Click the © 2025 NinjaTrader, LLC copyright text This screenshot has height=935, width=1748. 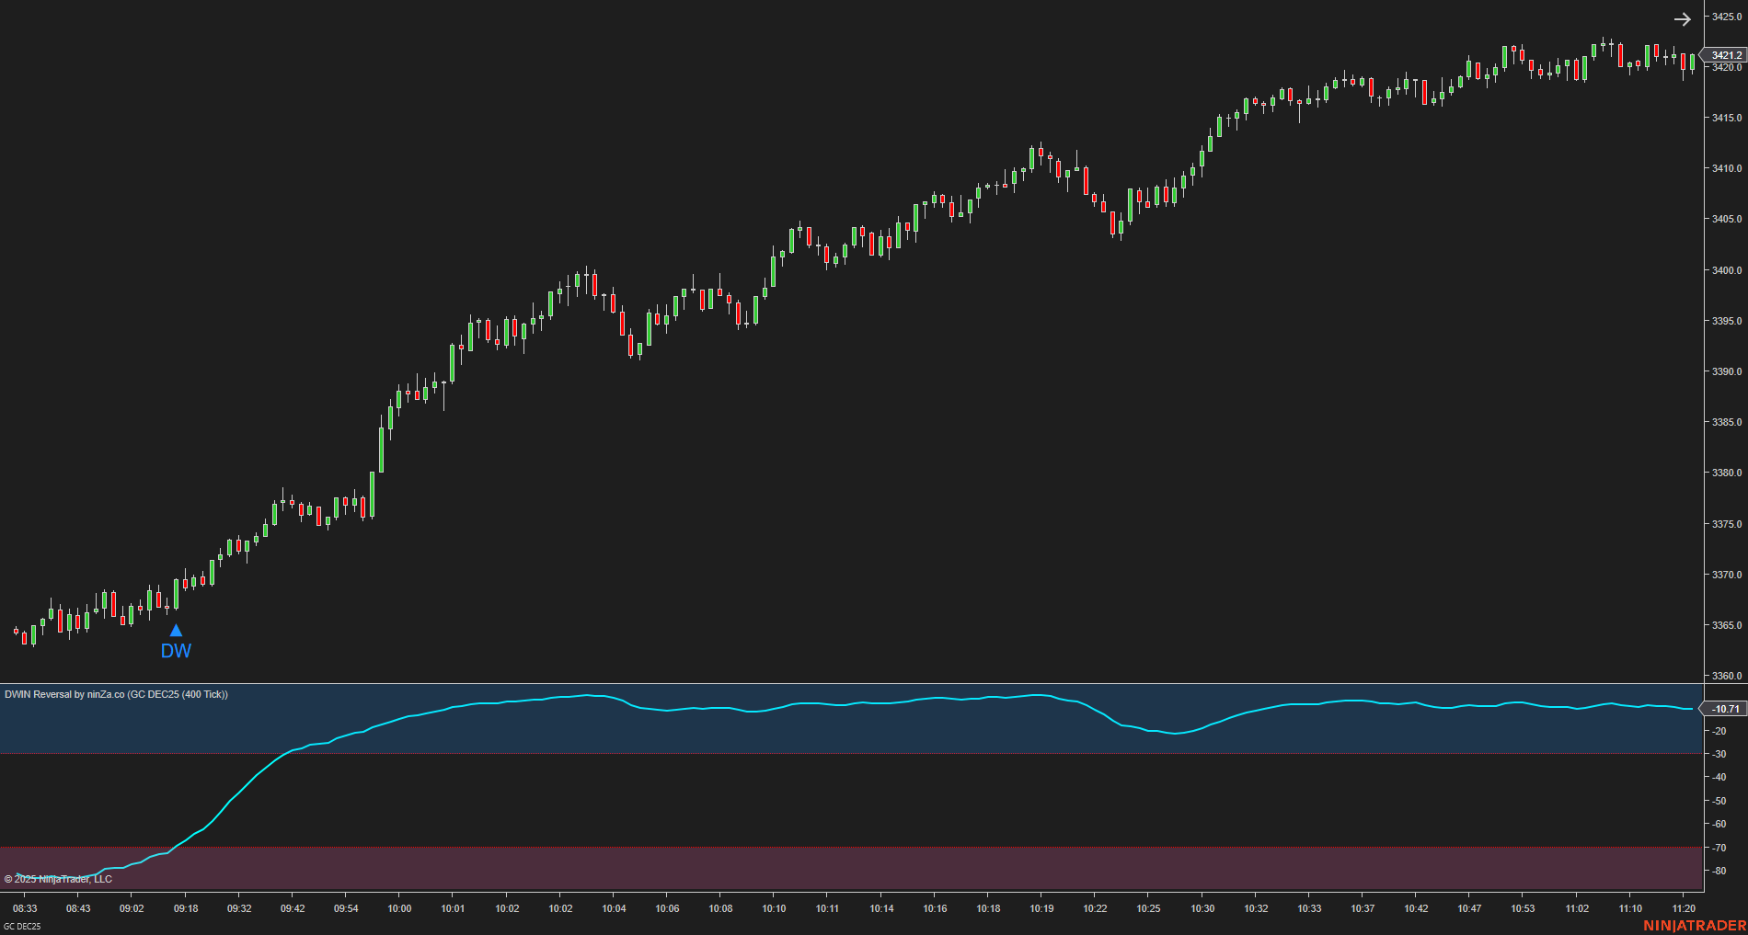57,878
